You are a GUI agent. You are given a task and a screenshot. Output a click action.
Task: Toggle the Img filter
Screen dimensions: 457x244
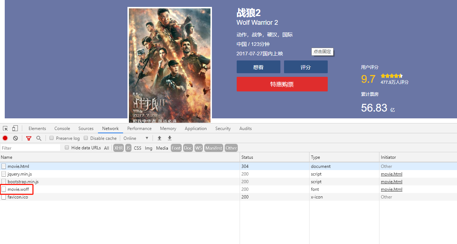point(149,148)
